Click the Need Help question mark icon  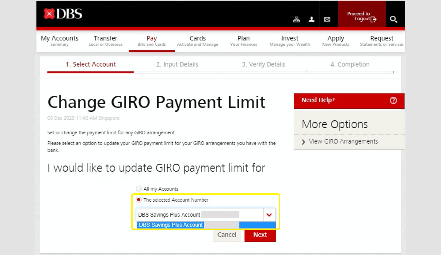click(x=393, y=101)
